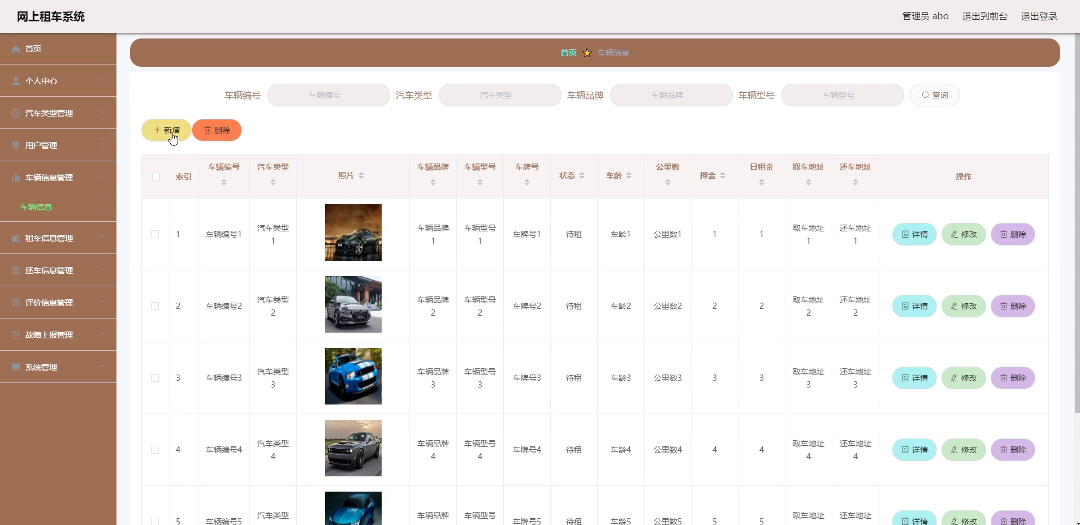Sort by 还车地址 column arrows
The image size is (1080, 525).
click(856, 182)
